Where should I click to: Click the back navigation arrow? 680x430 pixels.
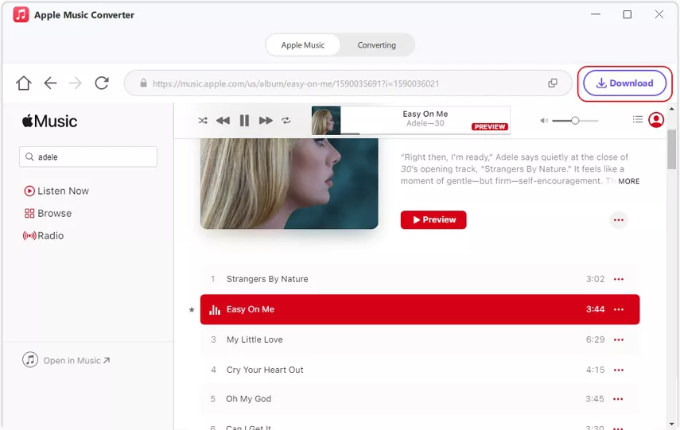tap(50, 83)
